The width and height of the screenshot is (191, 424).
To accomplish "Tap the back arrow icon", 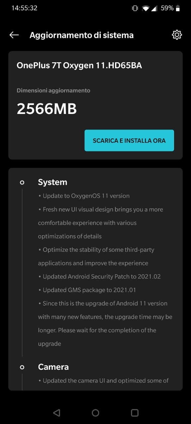I will [x=14, y=35].
